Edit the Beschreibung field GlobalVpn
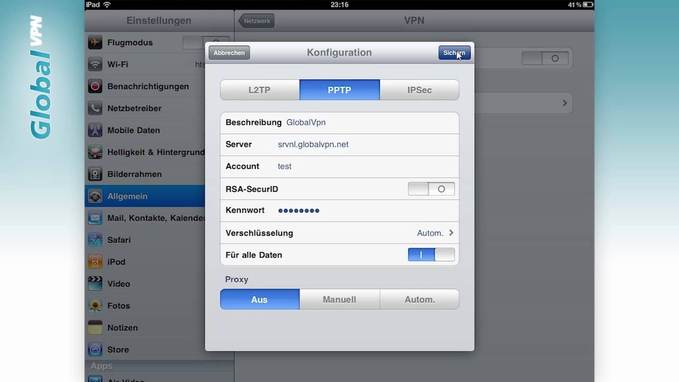This screenshot has width=679, height=382. [x=339, y=123]
